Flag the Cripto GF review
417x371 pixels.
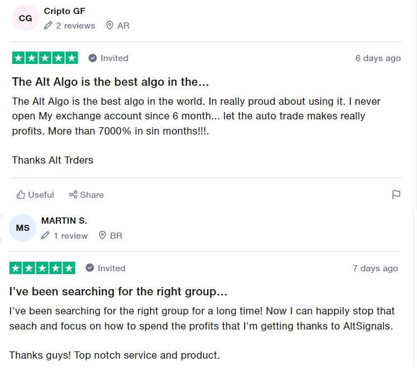(x=396, y=194)
